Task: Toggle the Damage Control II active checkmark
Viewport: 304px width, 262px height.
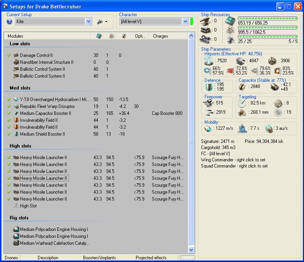Action: tap(9, 55)
